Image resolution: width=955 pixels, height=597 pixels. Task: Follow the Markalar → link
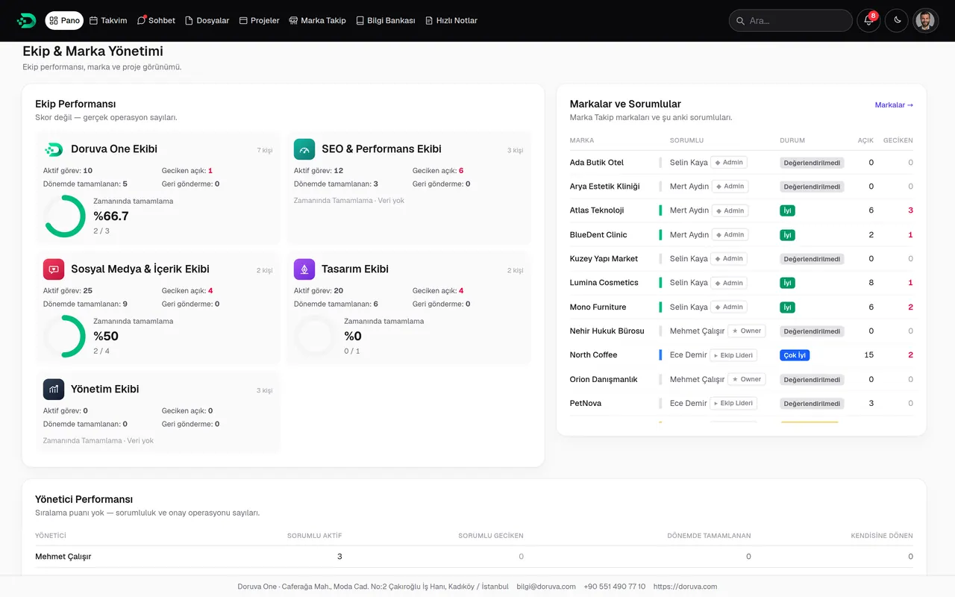pyautogui.click(x=894, y=105)
